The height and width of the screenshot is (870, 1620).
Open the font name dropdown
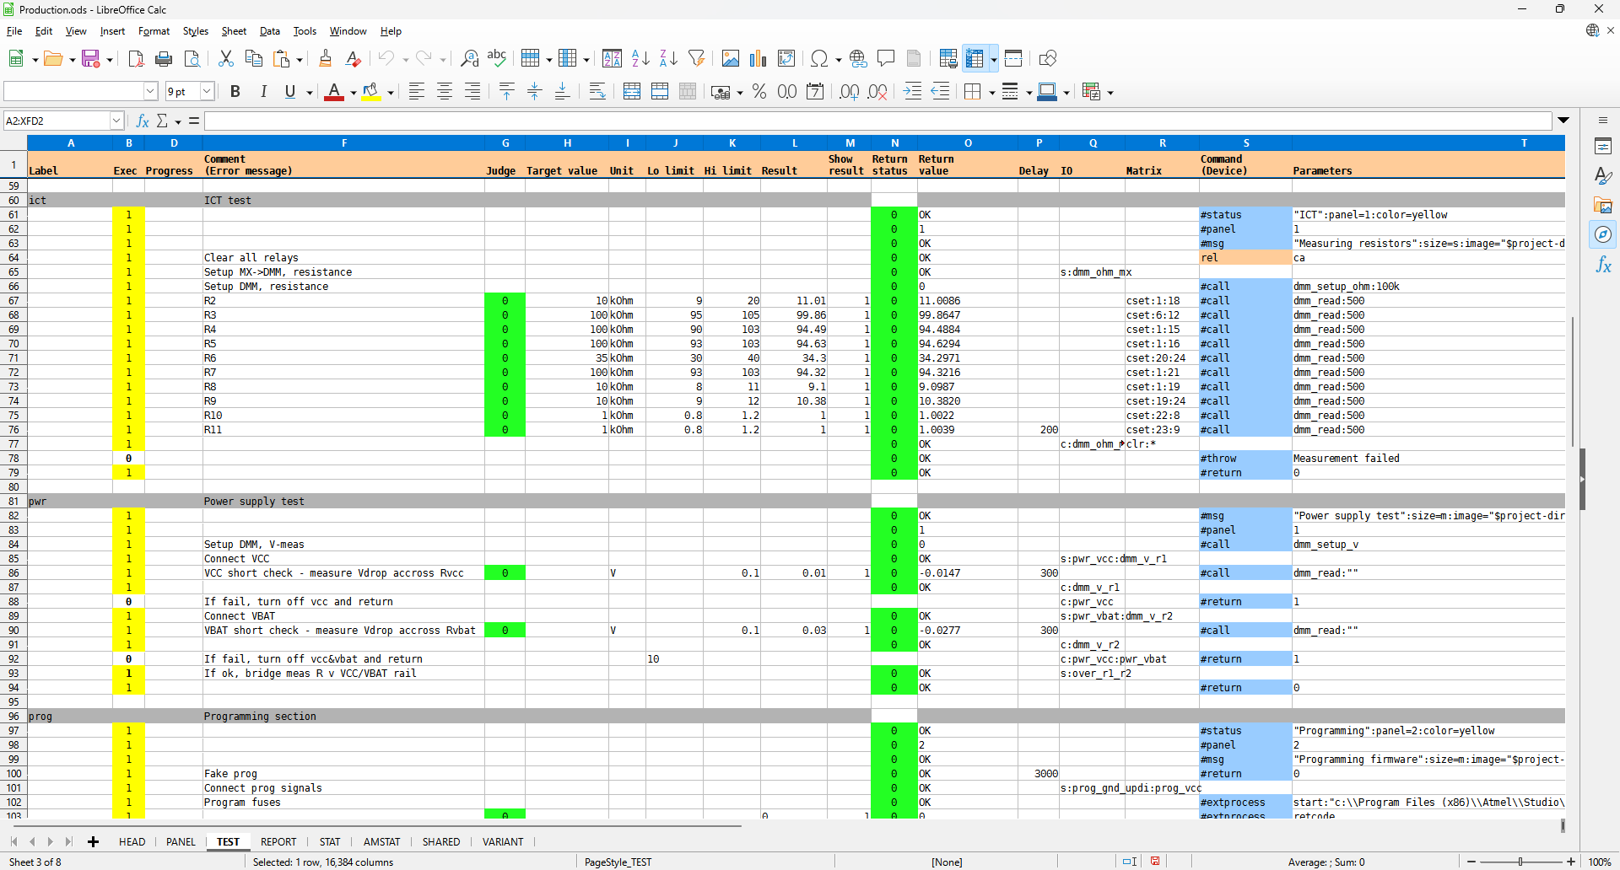(x=151, y=91)
